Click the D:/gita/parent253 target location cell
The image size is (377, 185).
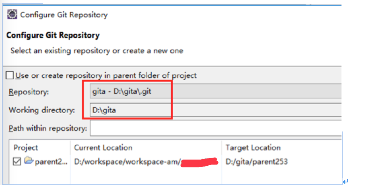[257, 162]
